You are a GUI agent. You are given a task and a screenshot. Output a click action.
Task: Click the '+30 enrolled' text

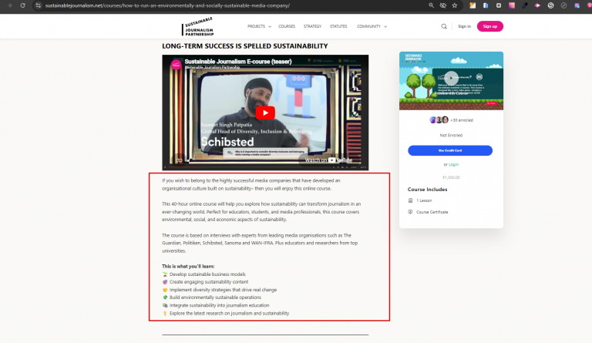pyautogui.click(x=462, y=120)
